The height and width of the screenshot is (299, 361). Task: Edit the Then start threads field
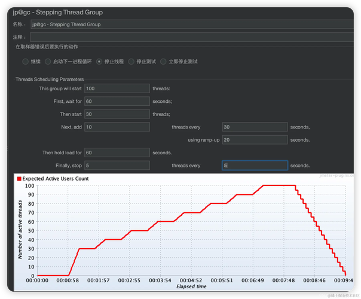(117, 114)
